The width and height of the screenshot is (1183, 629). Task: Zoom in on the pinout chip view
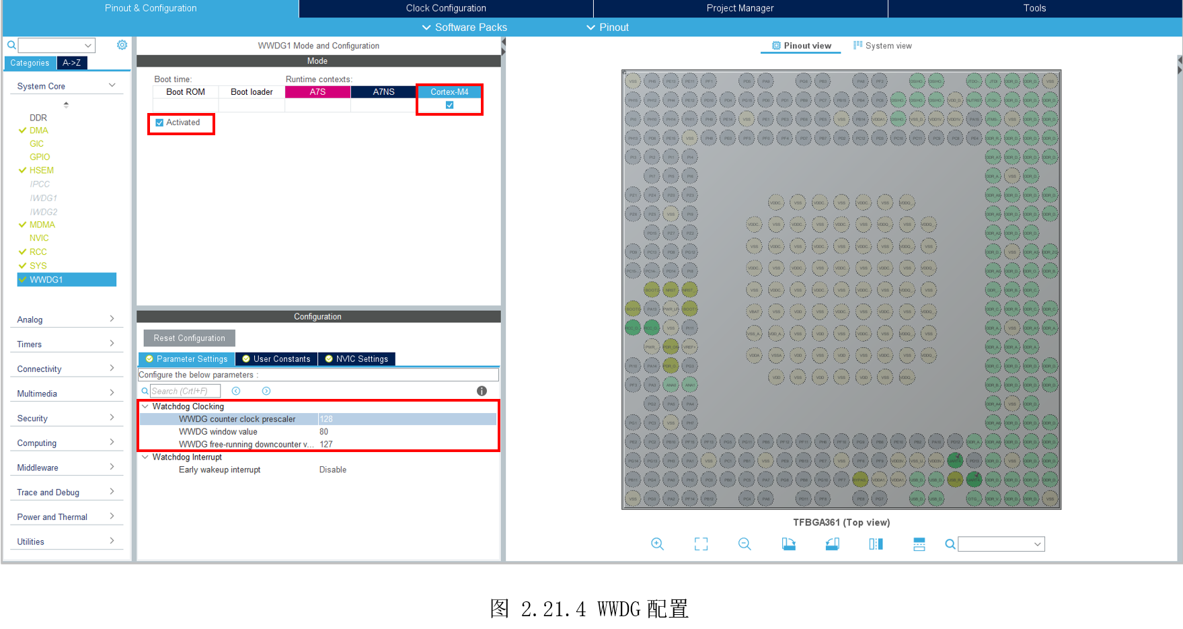(x=657, y=544)
